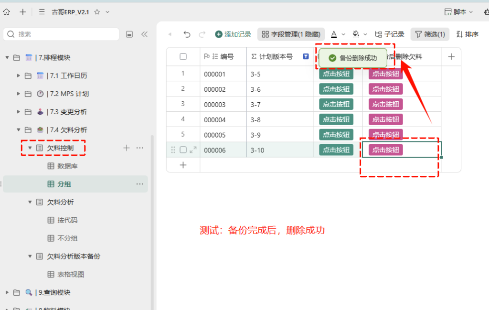Click the 7.2 MPS 计划 clock icon
Image resolution: width=489 pixels, height=310 pixels.
click(40, 94)
